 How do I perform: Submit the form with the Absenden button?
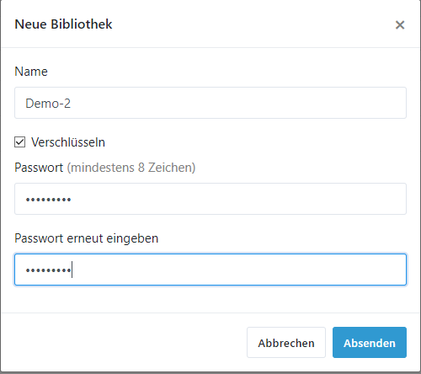click(370, 342)
